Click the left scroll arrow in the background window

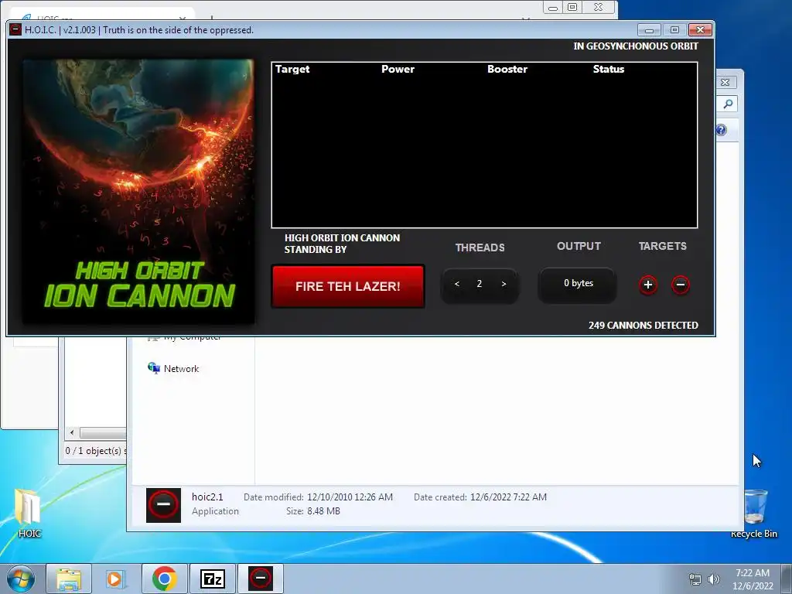[x=72, y=432]
